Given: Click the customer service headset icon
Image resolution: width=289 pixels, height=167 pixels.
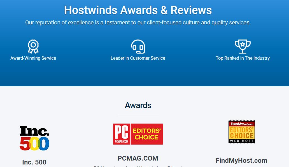Looking at the screenshot, I should point(138,47).
